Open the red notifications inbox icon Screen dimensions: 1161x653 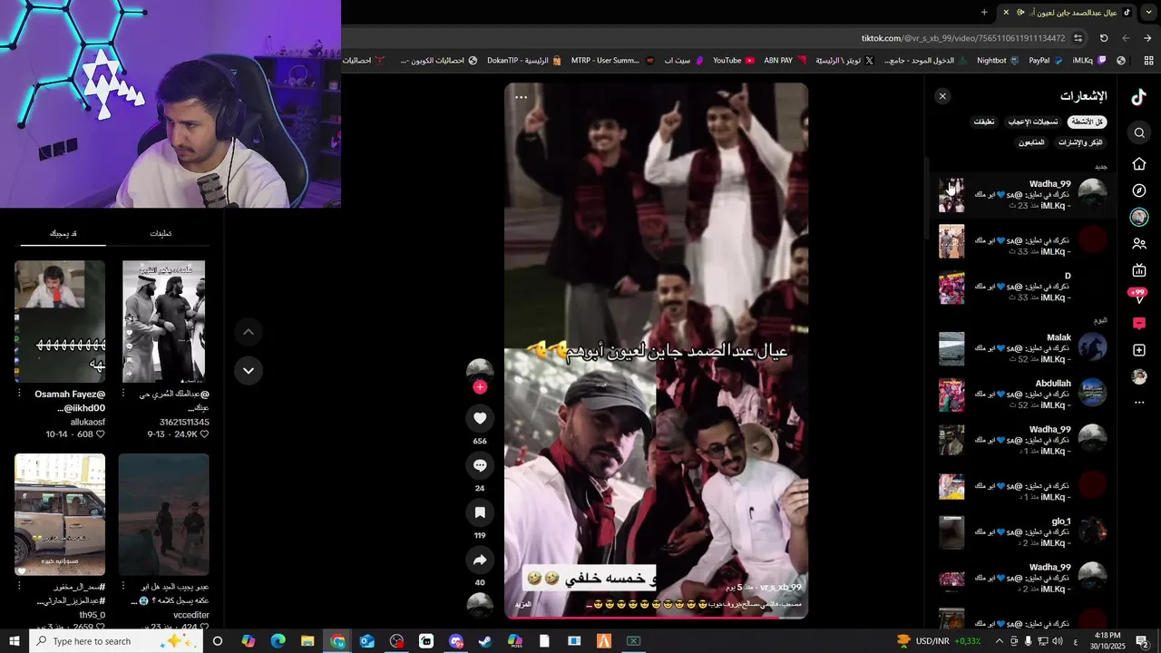[1139, 324]
